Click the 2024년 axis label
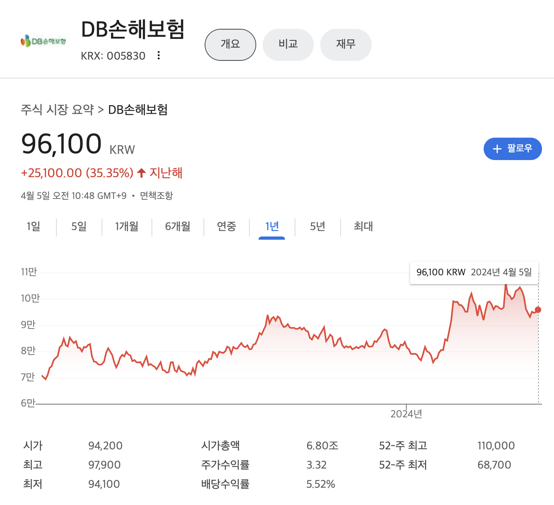The height and width of the screenshot is (505, 554). click(406, 414)
